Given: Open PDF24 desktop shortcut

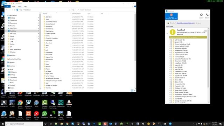Looking at the screenshot, I should point(69,104).
